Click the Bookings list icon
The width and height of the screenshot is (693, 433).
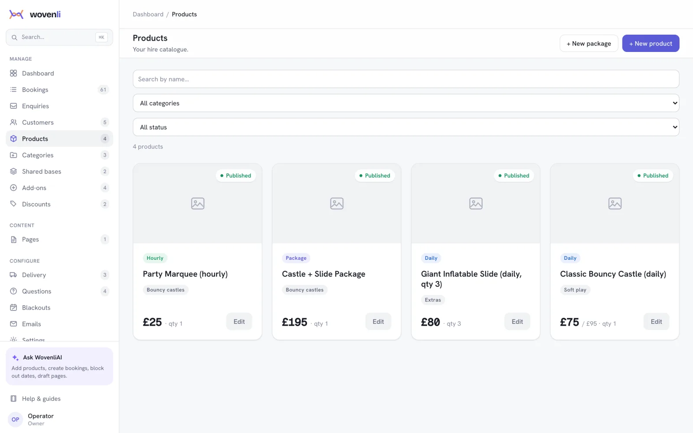pyautogui.click(x=13, y=90)
